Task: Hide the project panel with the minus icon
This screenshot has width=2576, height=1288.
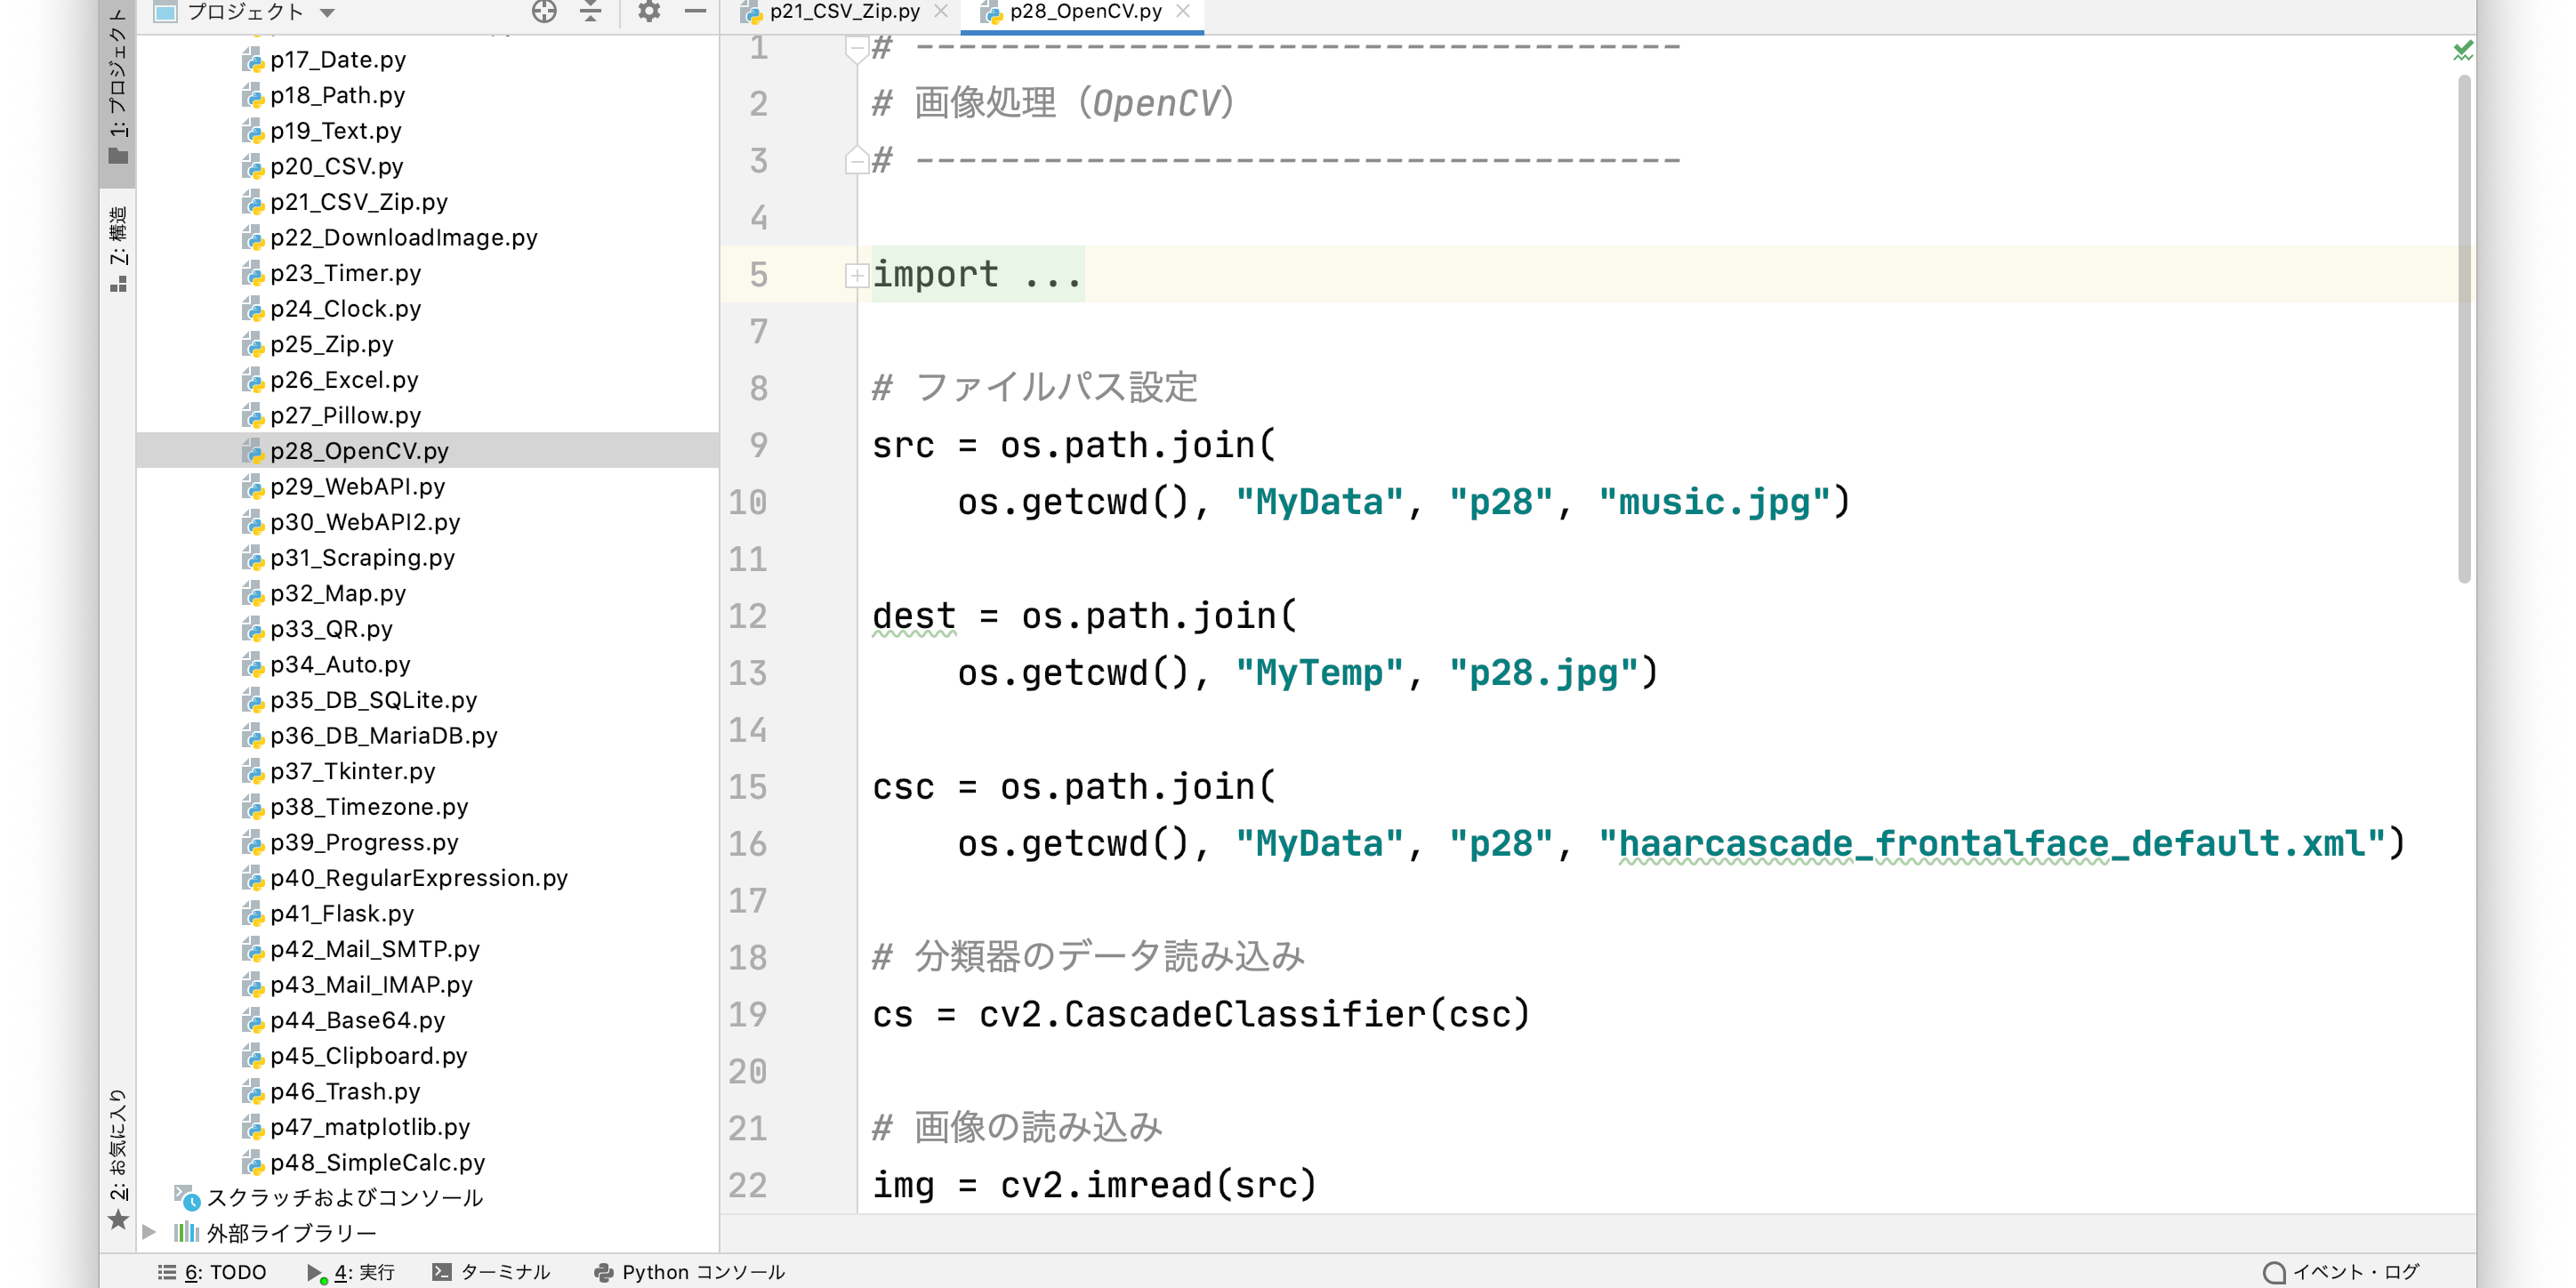Action: (696, 12)
